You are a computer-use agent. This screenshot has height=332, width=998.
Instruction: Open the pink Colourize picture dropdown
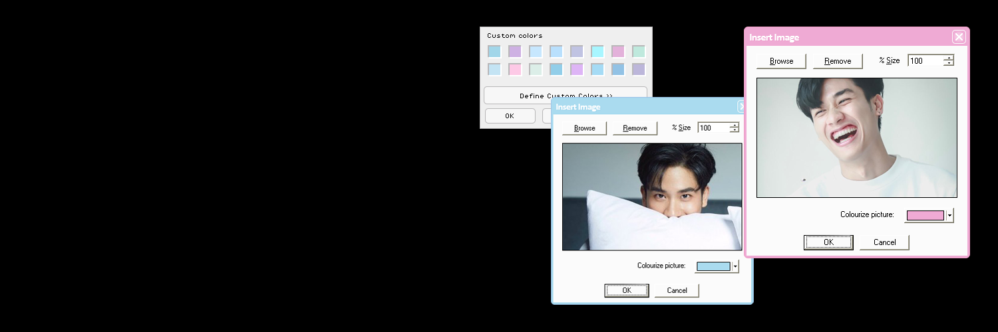click(x=949, y=215)
